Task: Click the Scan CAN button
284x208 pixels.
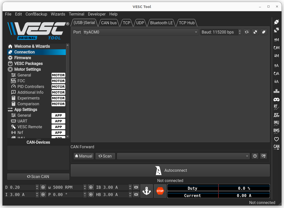Action: click(x=38, y=176)
